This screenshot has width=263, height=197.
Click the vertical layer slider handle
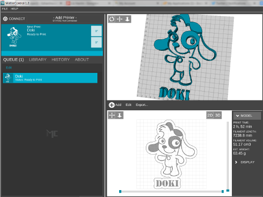(x=228, y=191)
